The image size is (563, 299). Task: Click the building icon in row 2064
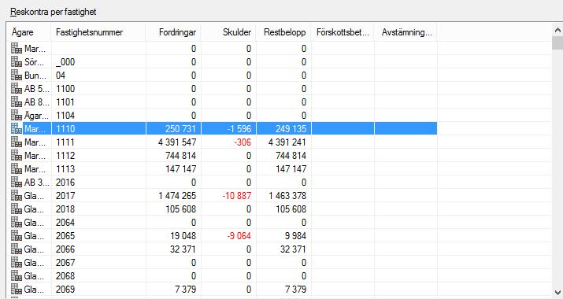coord(17,223)
